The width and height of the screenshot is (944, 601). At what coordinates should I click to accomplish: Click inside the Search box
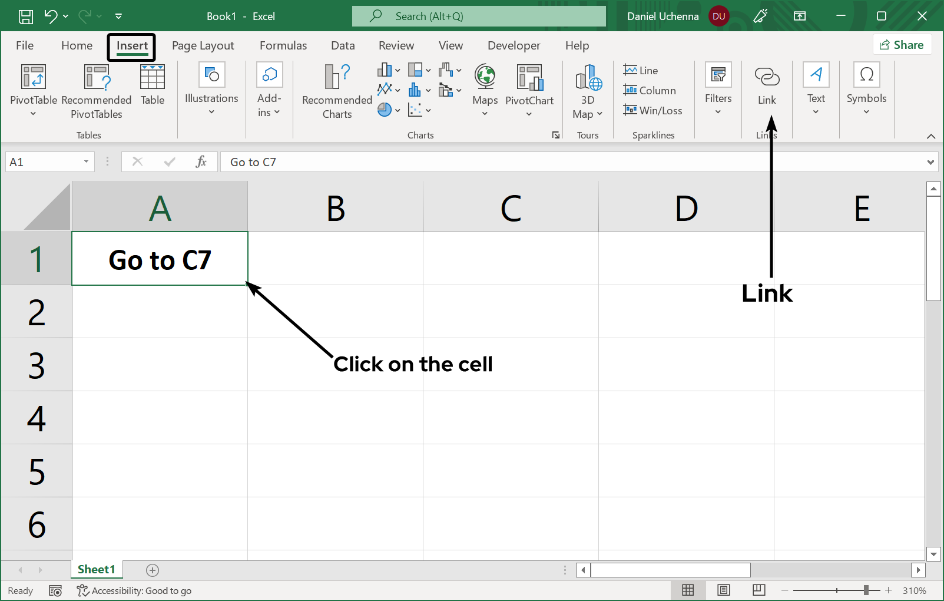click(x=479, y=16)
